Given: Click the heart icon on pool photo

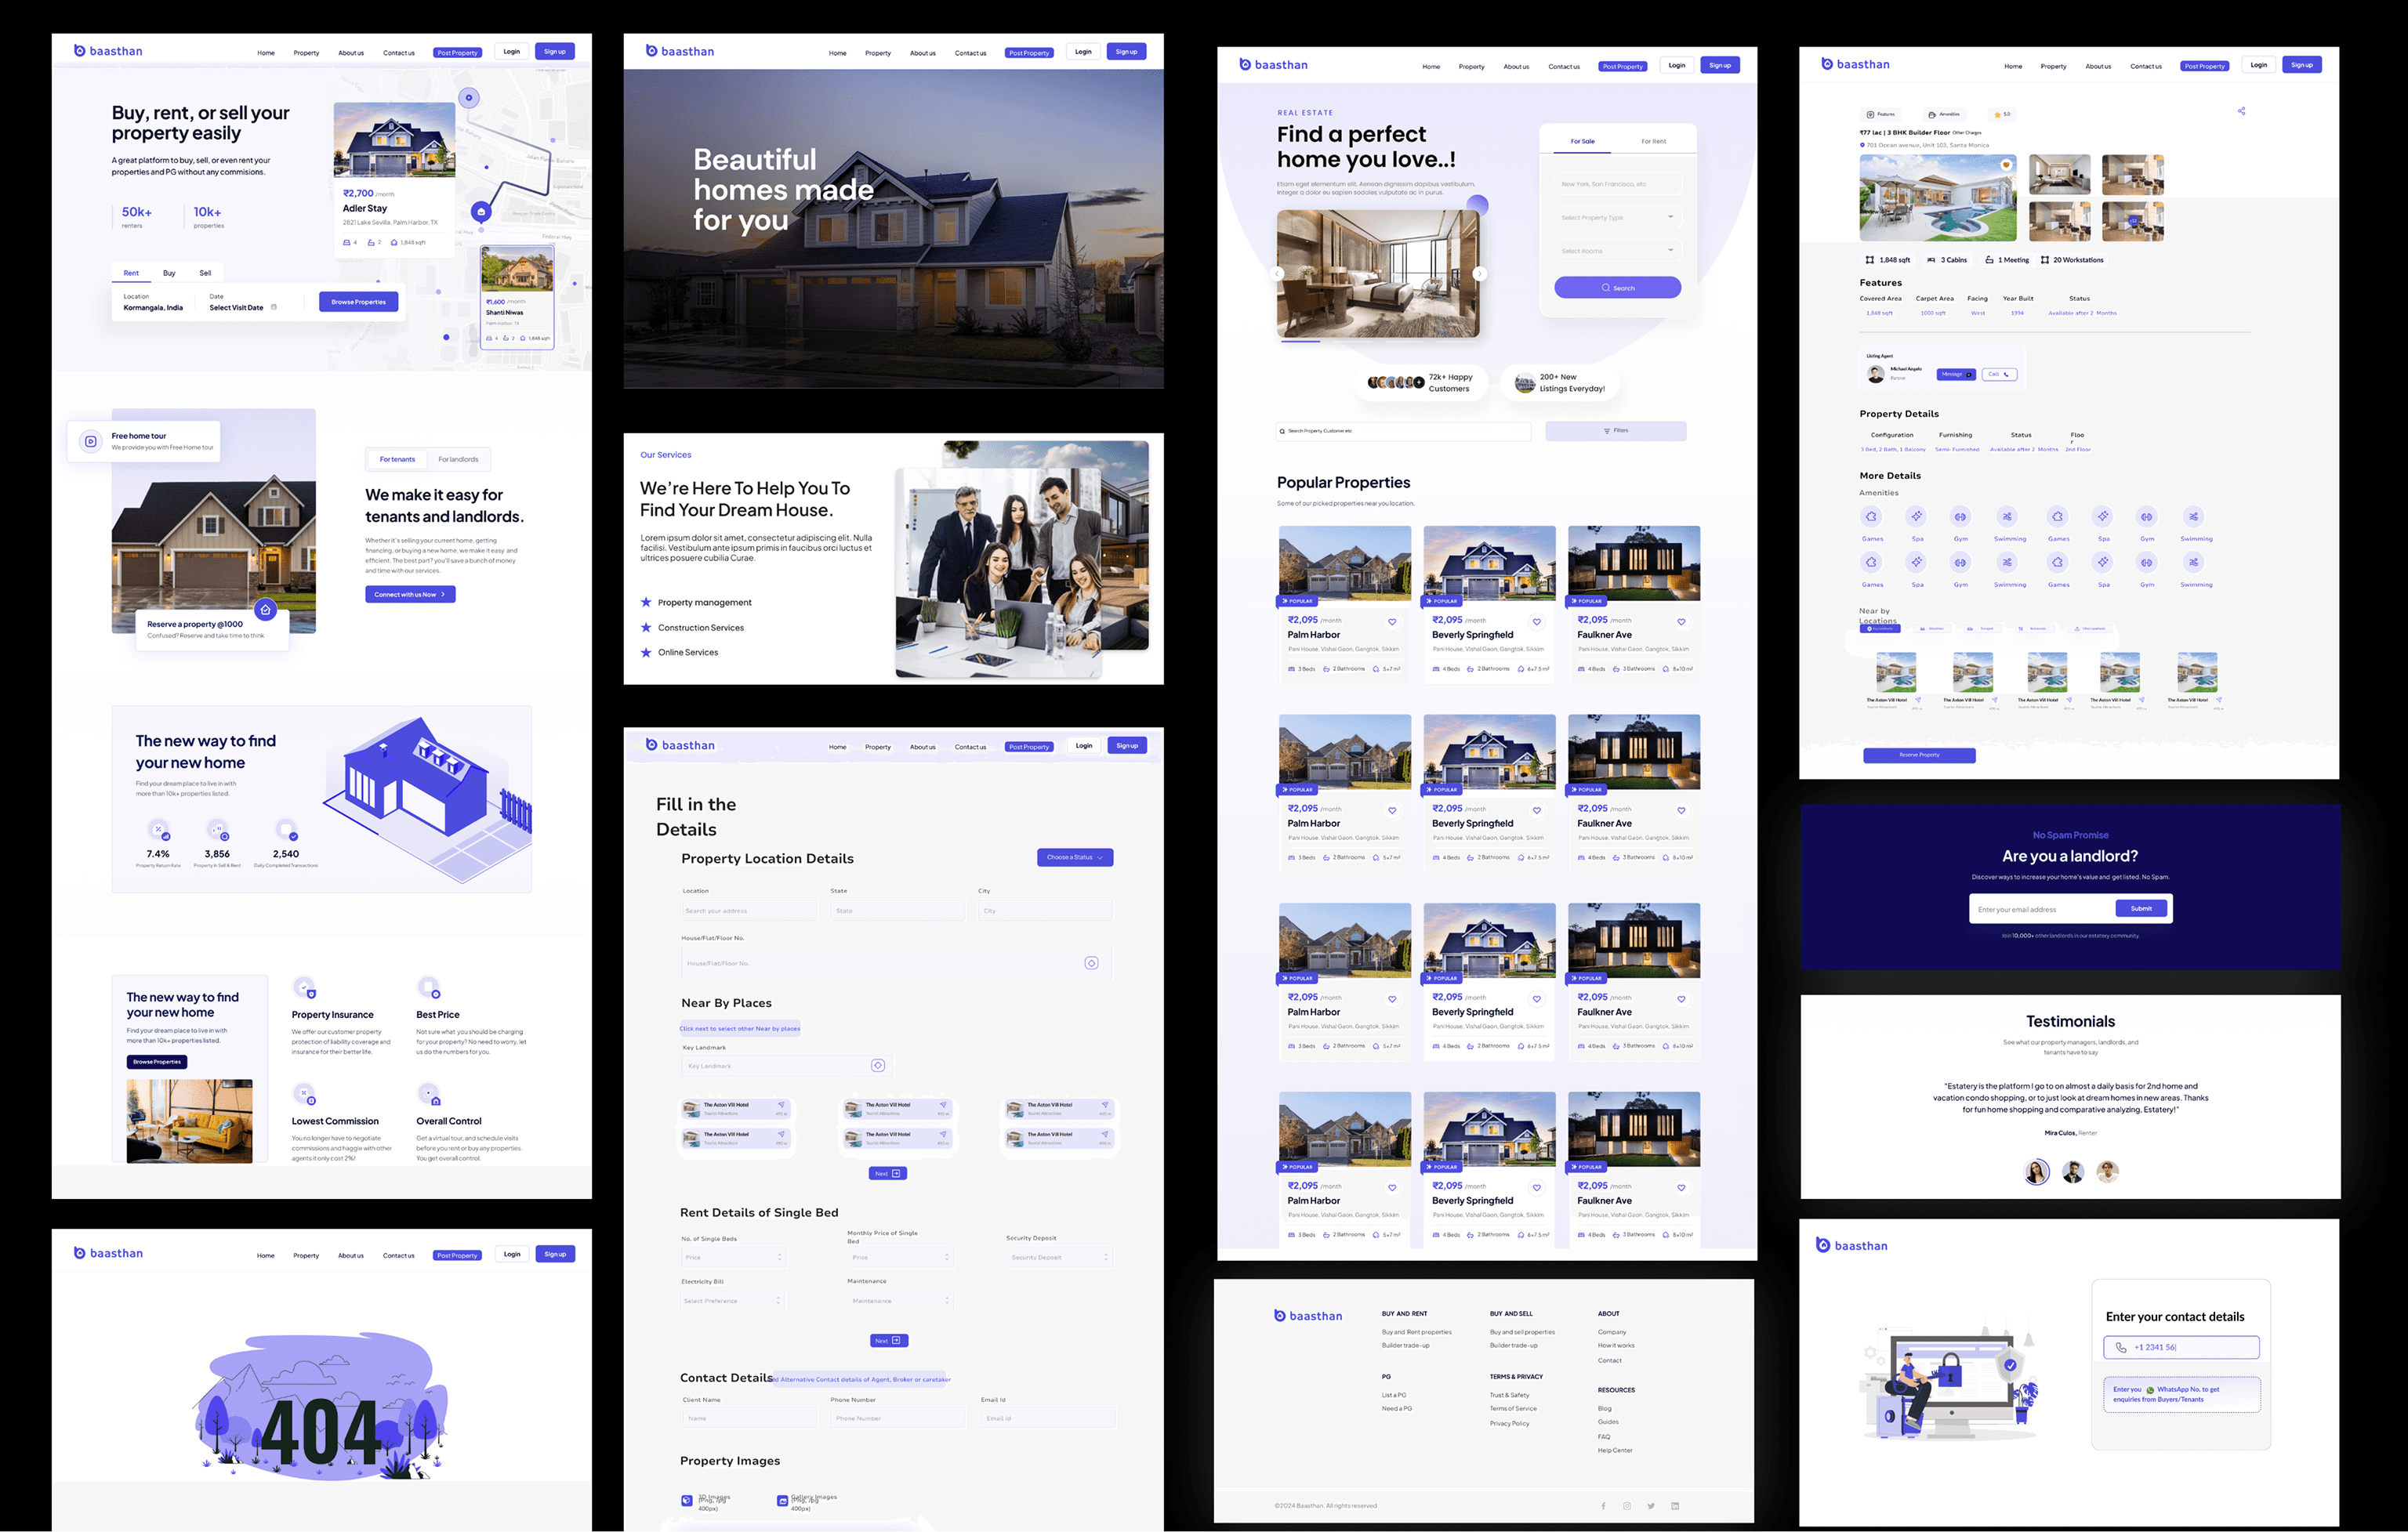Looking at the screenshot, I should pyautogui.click(x=2005, y=165).
